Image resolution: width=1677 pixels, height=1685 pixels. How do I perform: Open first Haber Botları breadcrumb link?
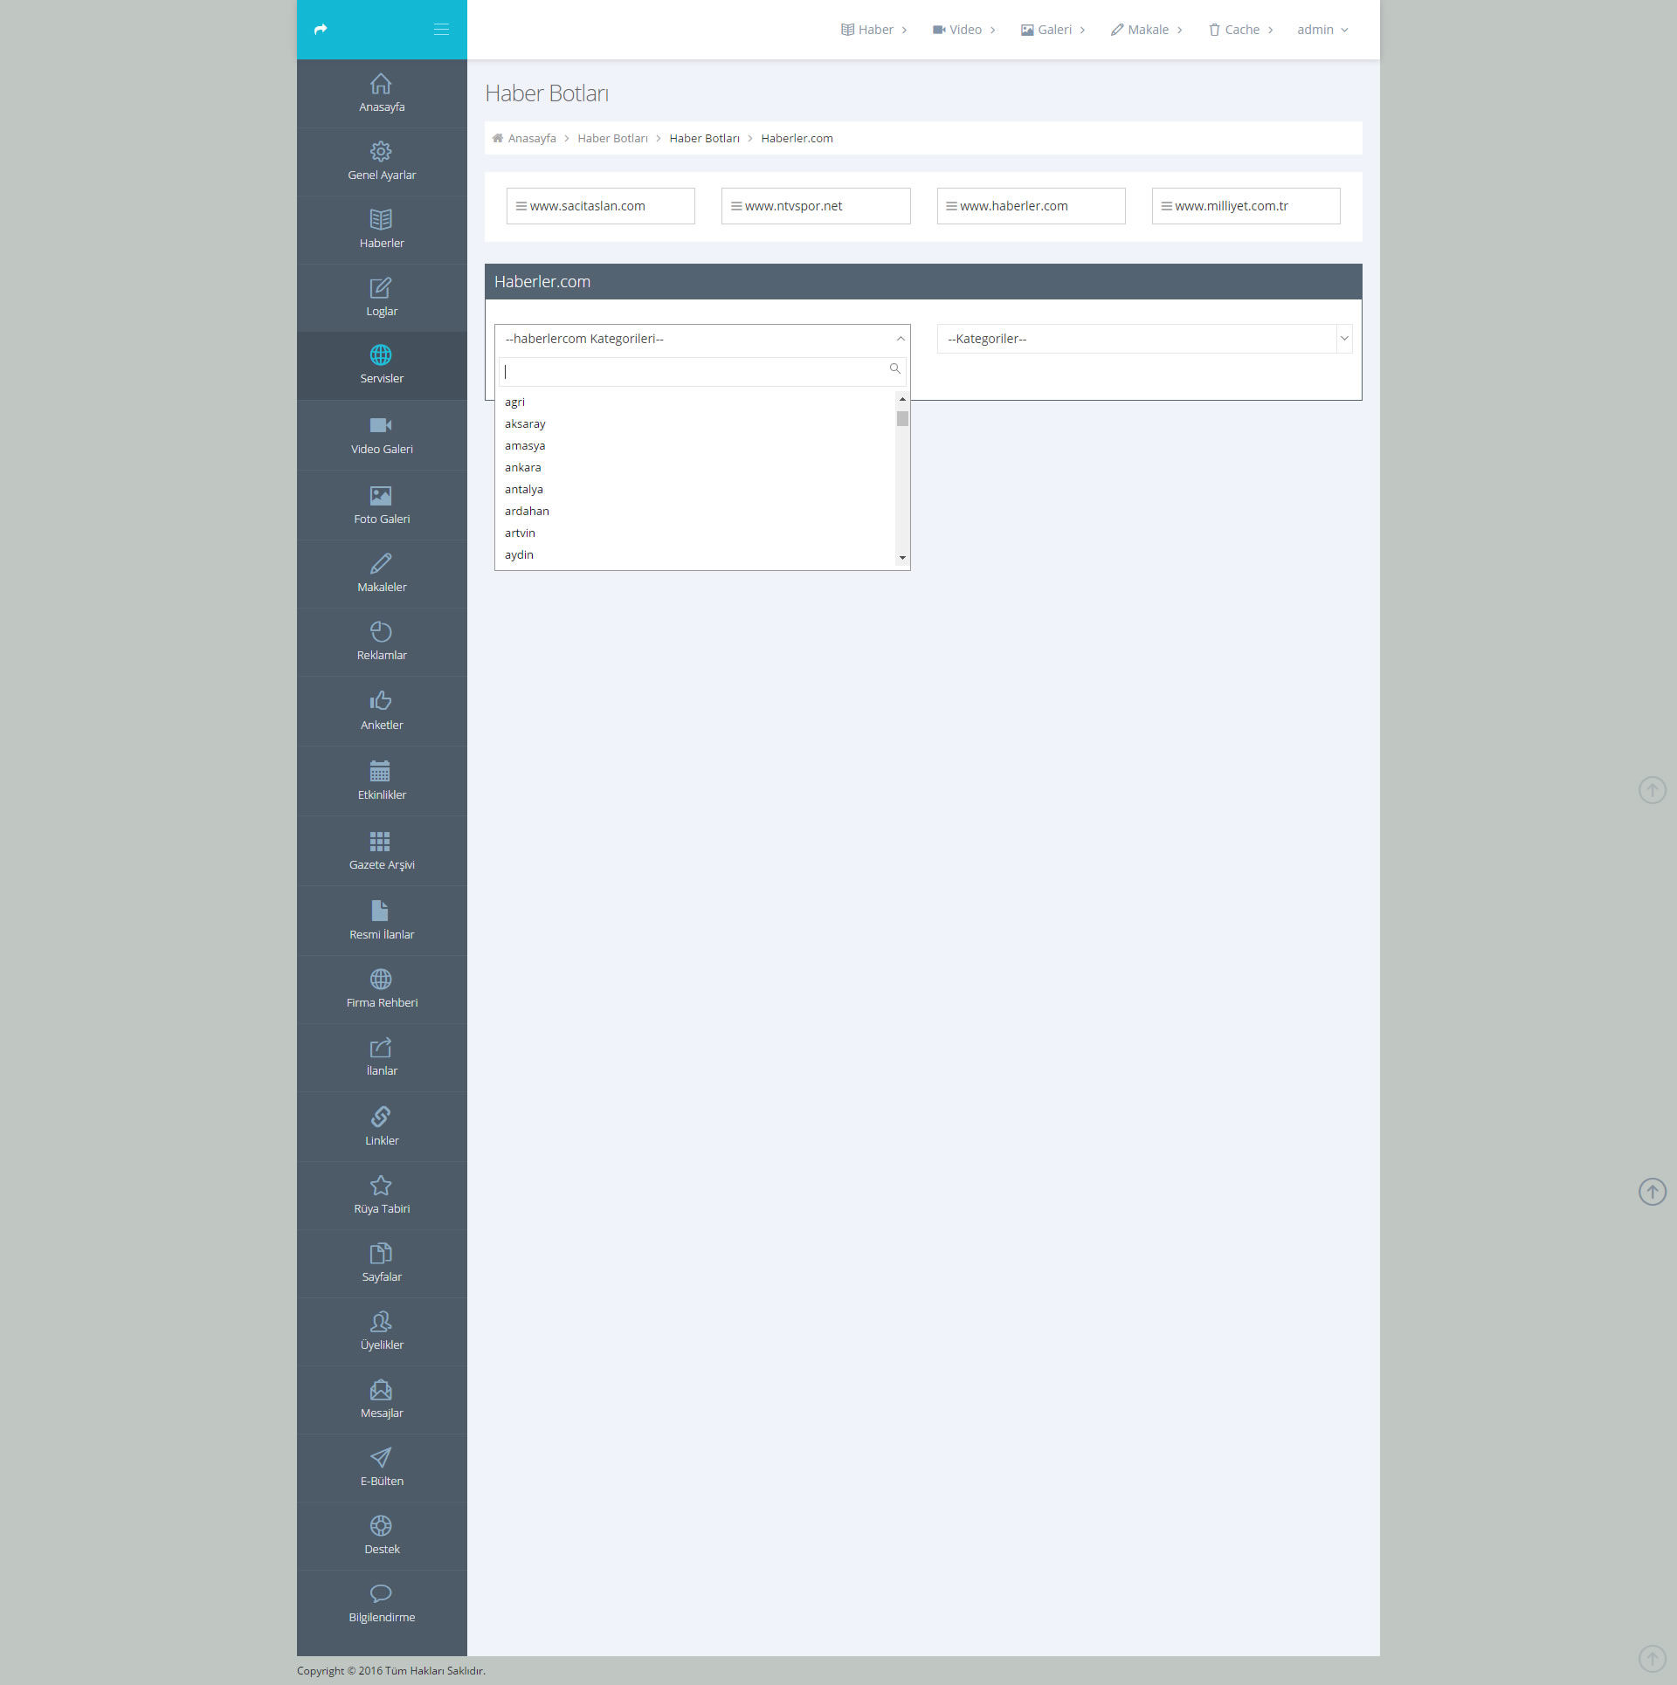(x=612, y=139)
